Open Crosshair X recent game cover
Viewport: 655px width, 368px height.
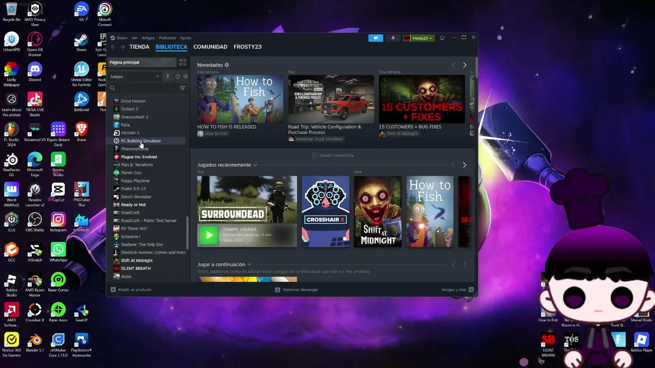click(325, 212)
